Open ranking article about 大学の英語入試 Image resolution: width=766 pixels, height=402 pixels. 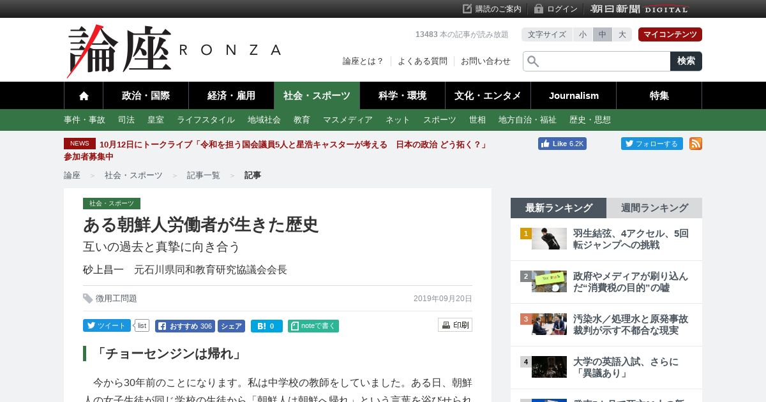[x=626, y=368]
